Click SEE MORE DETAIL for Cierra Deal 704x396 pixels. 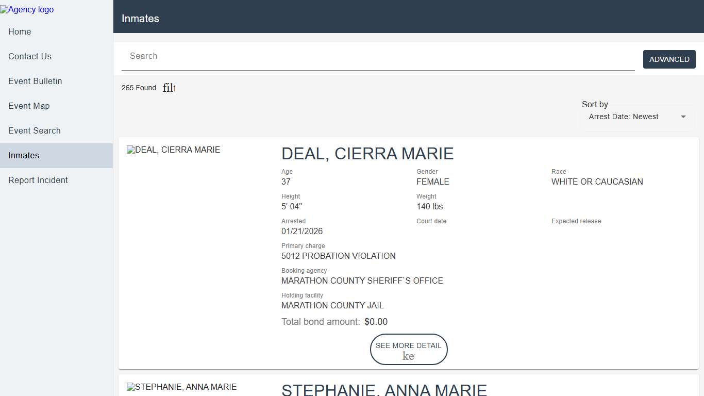tap(408, 349)
